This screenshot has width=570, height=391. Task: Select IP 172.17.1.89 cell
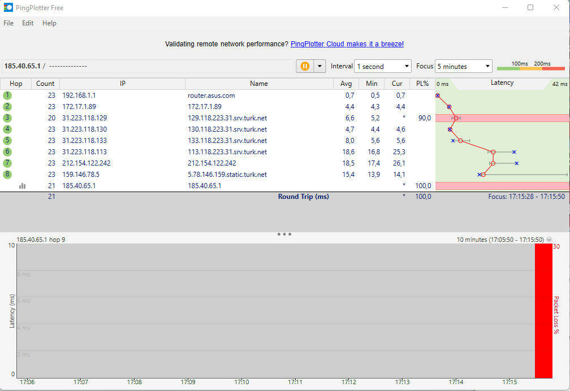79,106
